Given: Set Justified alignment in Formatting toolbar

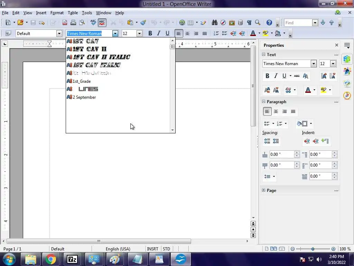Looking at the screenshot, I should [x=205, y=34].
